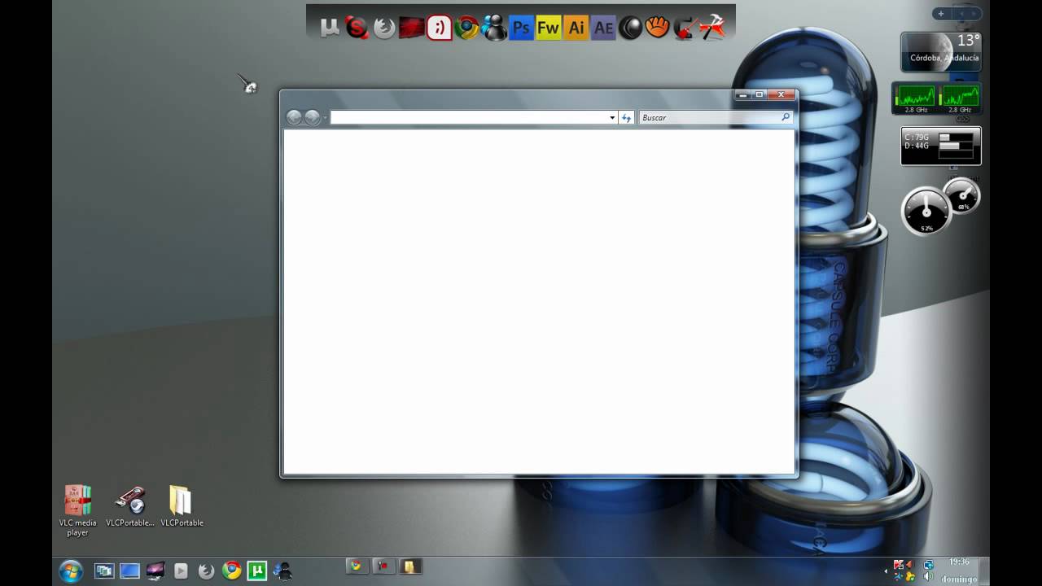Click the network icon in system tray
The image size is (1042, 586).
929,564
